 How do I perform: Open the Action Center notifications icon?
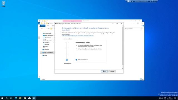(x=175, y=98)
